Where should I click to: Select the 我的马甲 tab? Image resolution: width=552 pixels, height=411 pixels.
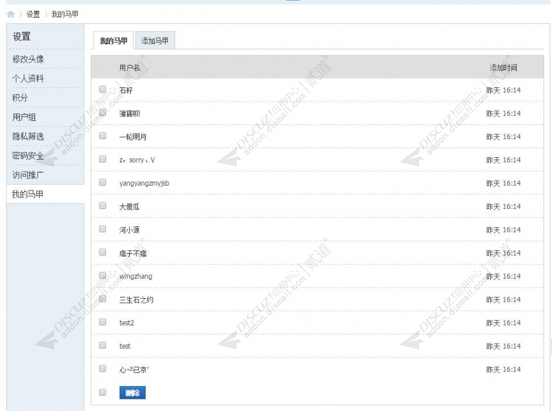tap(113, 41)
